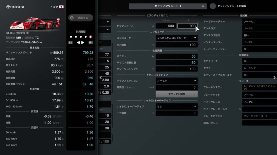This screenshot has width=277, height=155.
Task: Open the Setting Sheet 1 selector
Action: (168, 6)
